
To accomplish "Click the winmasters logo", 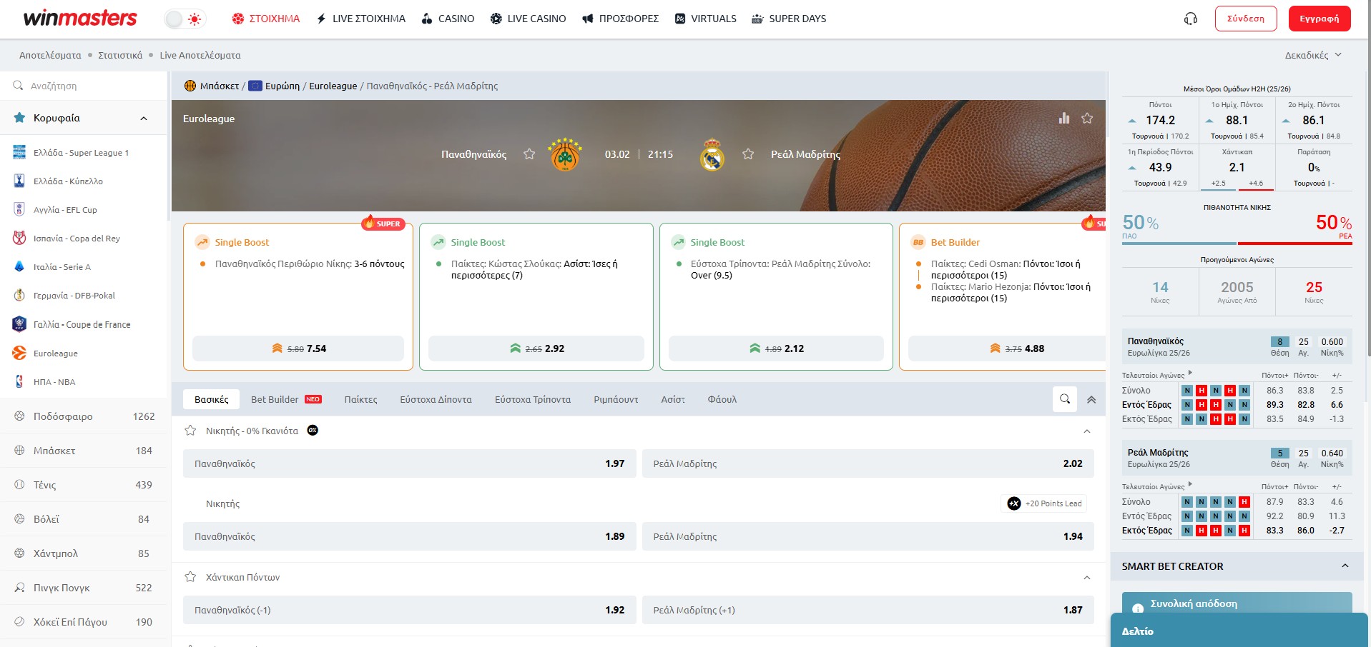I will [80, 19].
